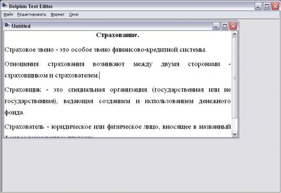Click the word 'юридическое' in the text
This screenshot has height=193, width=281.
pyautogui.click(x=71, y=127)
